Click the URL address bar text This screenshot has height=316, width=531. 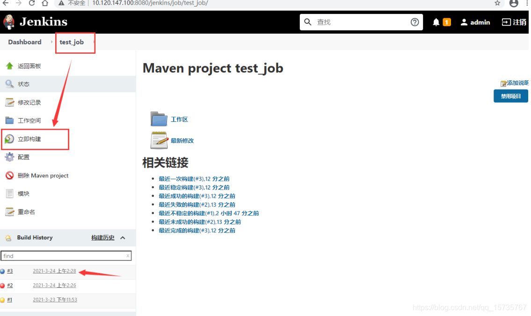click(x=150, y=3)
